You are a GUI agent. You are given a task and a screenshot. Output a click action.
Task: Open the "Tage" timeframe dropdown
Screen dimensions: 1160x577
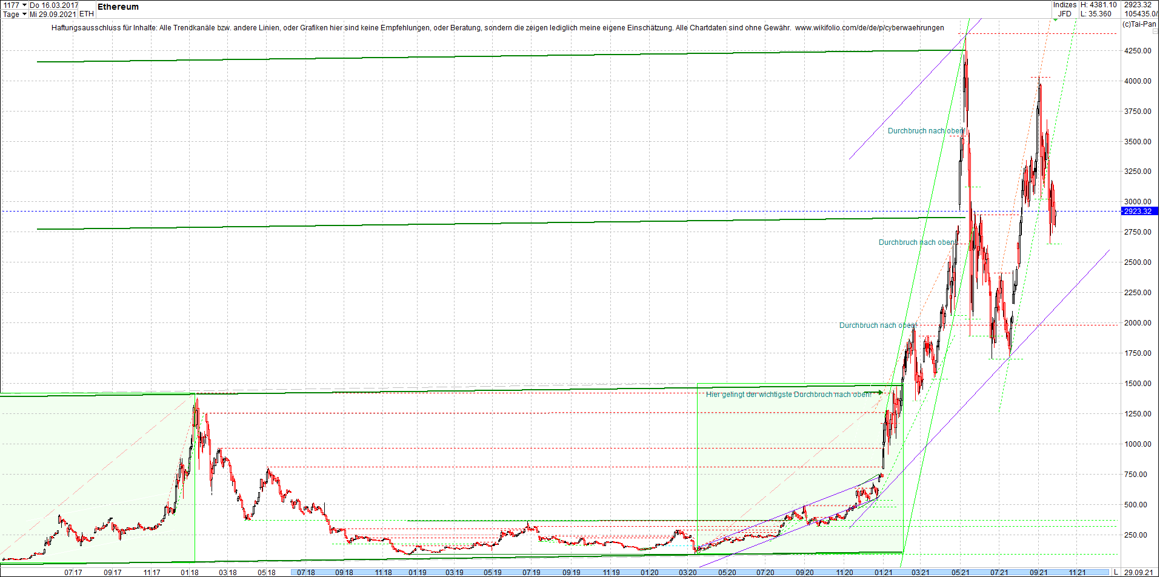pos(12,14)
